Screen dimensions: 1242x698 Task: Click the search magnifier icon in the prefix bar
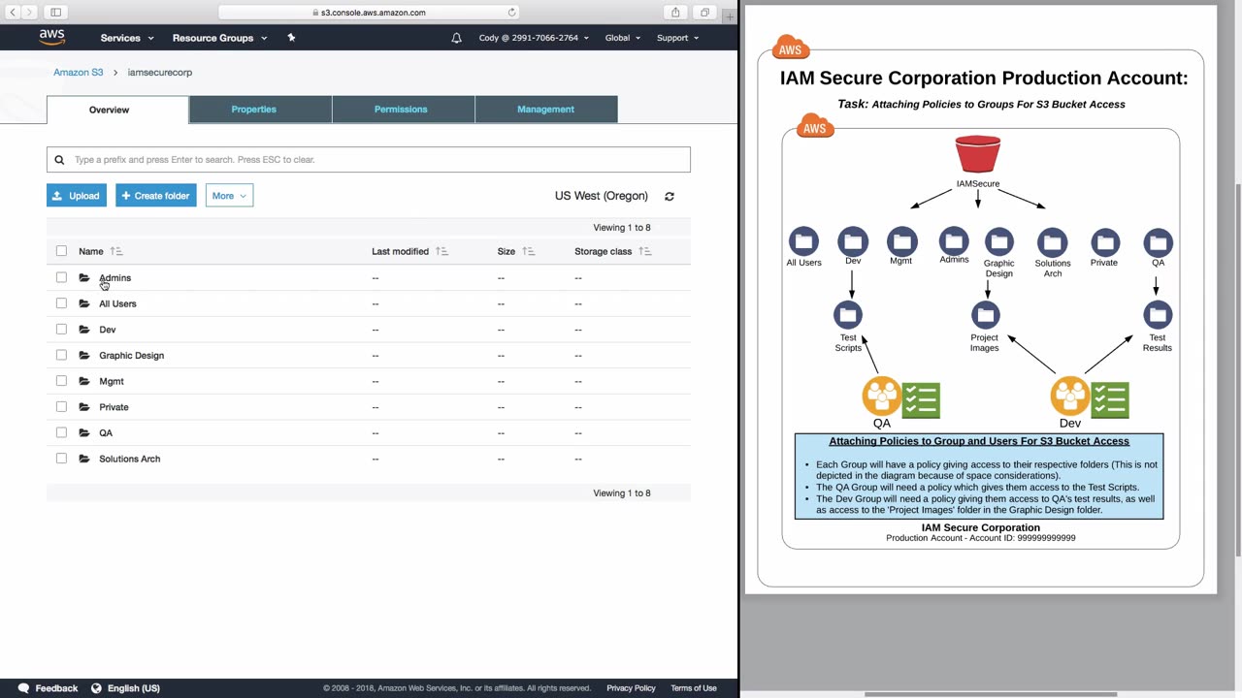59,160
